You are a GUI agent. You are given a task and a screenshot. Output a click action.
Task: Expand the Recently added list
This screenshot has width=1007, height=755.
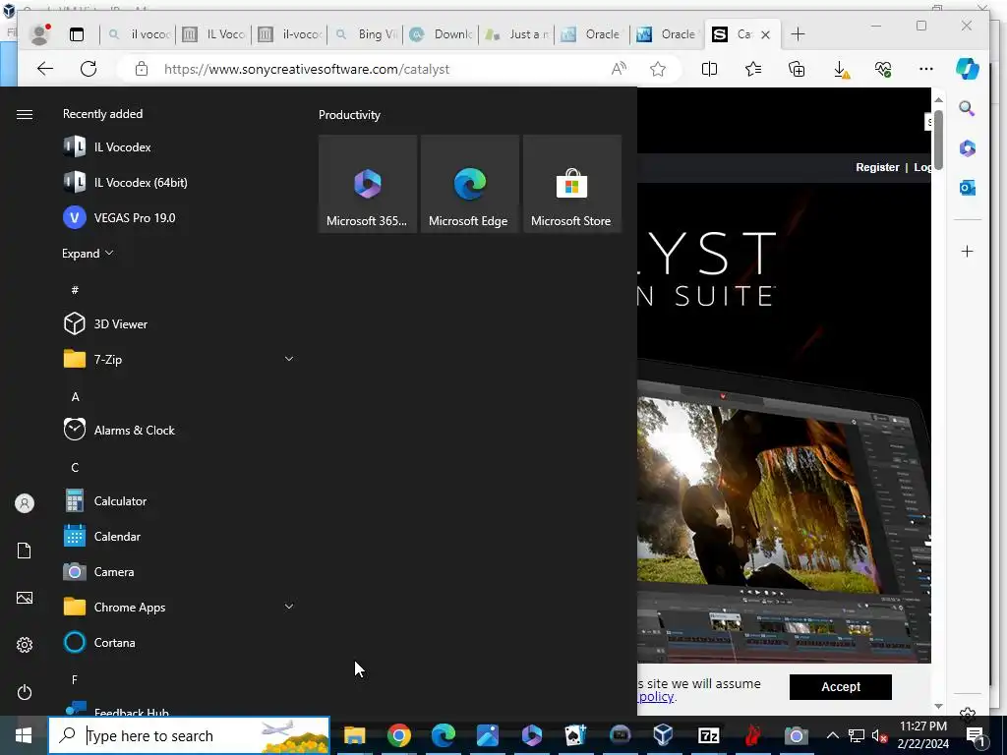coord(88,253)
